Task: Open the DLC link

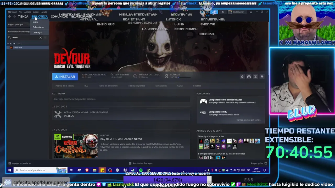Action: pos(86,86)
